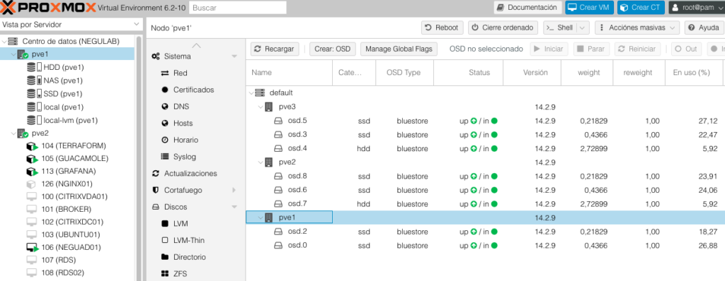The image size is (725, 281).
Task: Select NAS (pve1) storage icon
Action: (x=34, y=80)
